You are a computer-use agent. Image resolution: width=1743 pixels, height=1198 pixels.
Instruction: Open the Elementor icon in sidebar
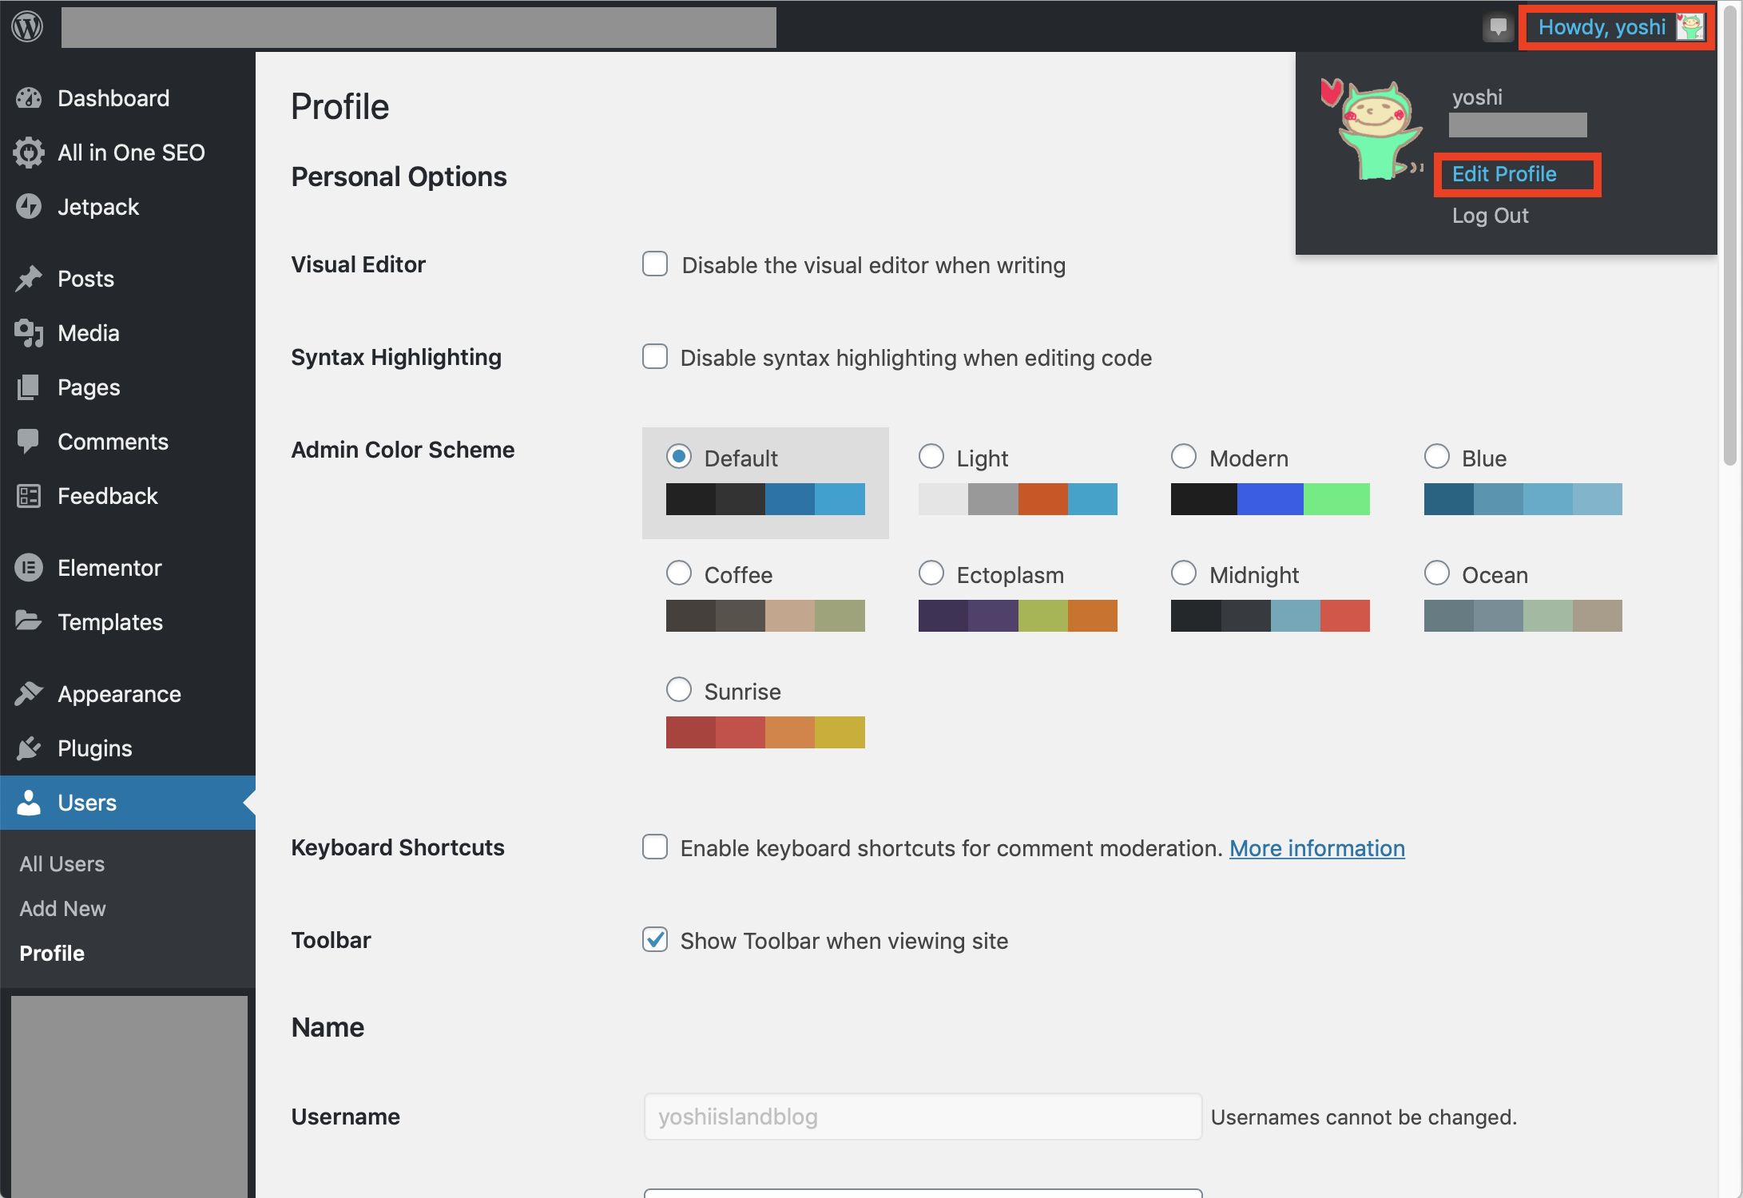pos(29,568)
